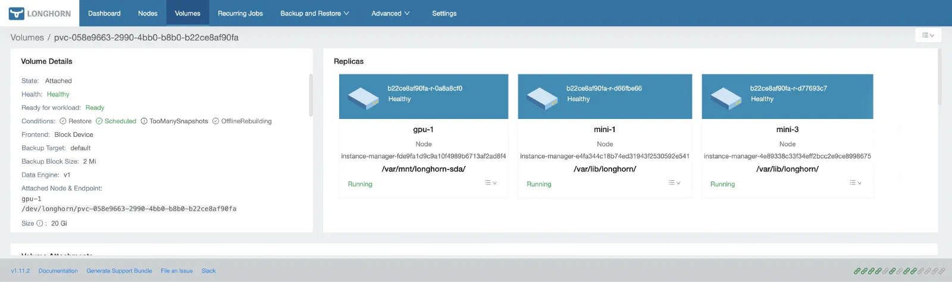Select the Volumes tab

[x=187, y=13]
